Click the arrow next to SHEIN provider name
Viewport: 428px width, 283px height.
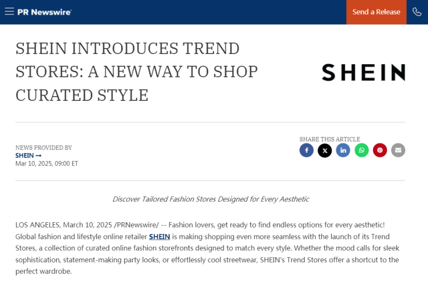(x=39, y=155)
